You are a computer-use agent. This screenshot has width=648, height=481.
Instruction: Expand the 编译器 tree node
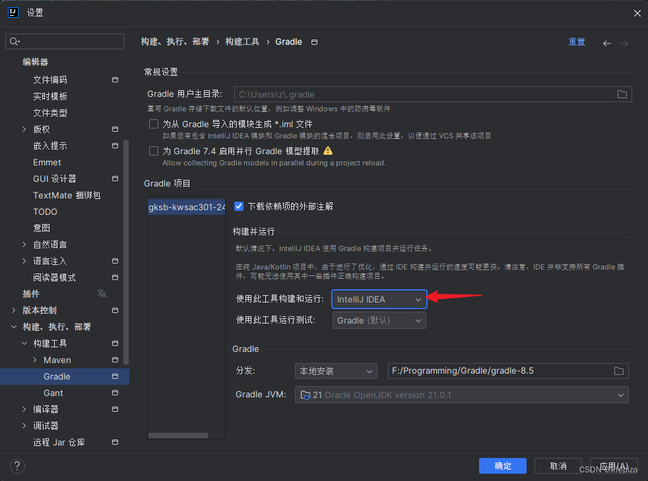pos(24,409)
